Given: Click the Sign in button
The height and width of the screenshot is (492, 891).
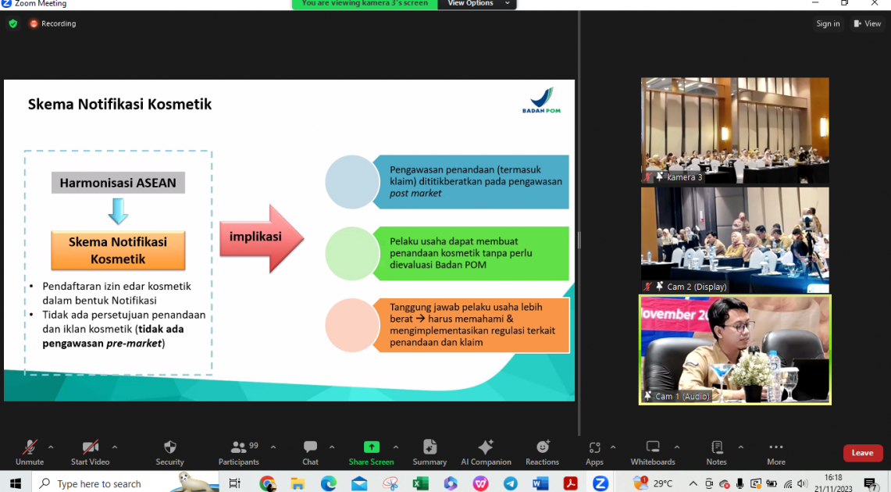Looking at the screenshot, I should click(x=828, y=23).
